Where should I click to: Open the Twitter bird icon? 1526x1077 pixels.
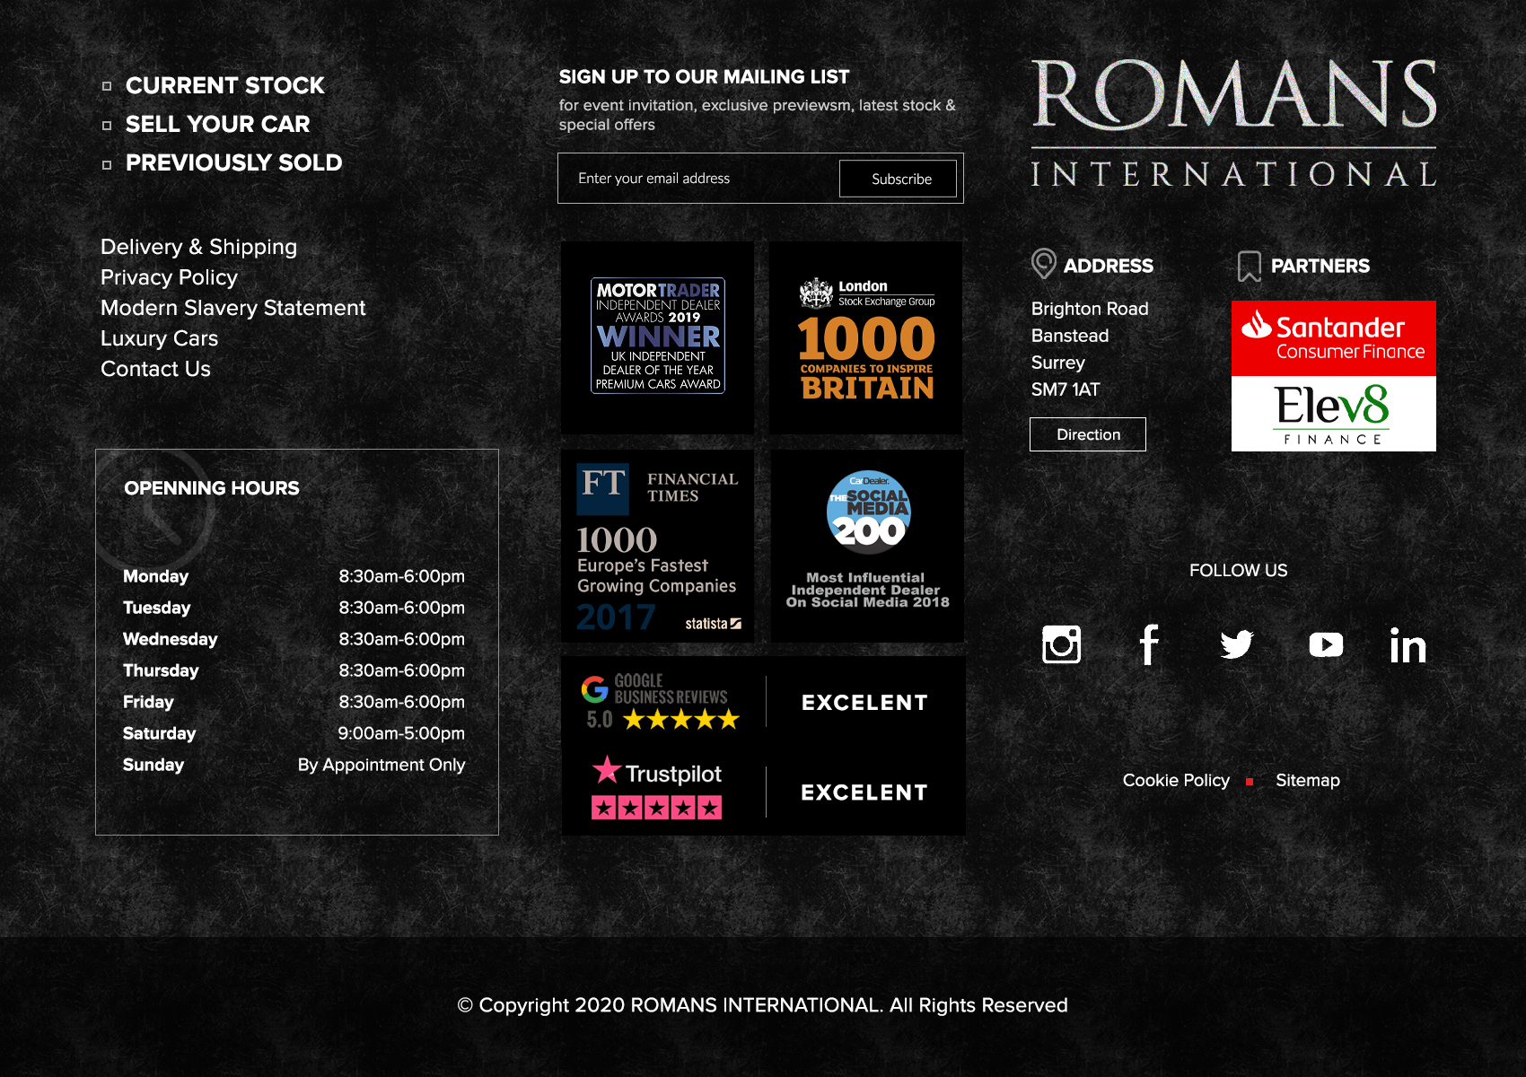[1237, 644]
